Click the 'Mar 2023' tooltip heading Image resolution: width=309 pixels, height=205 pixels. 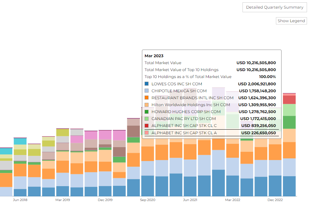point(154,56)
